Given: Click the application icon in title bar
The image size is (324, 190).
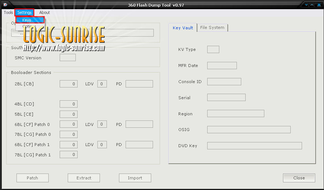Looking at the screenshot, I should 5,4.
